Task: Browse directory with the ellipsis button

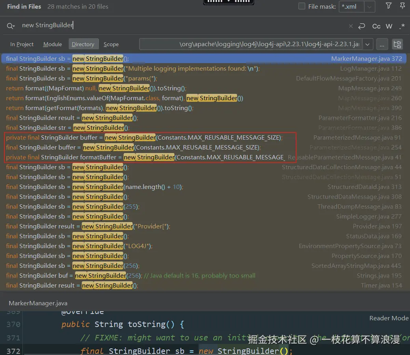Action: [x=382, y=44]
